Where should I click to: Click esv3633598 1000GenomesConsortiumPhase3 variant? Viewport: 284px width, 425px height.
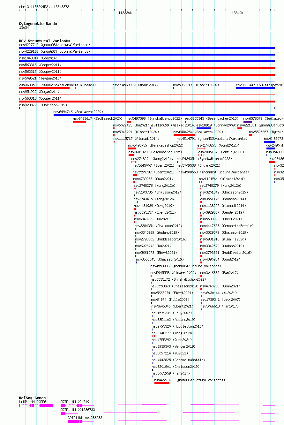[x=57, y=85]
